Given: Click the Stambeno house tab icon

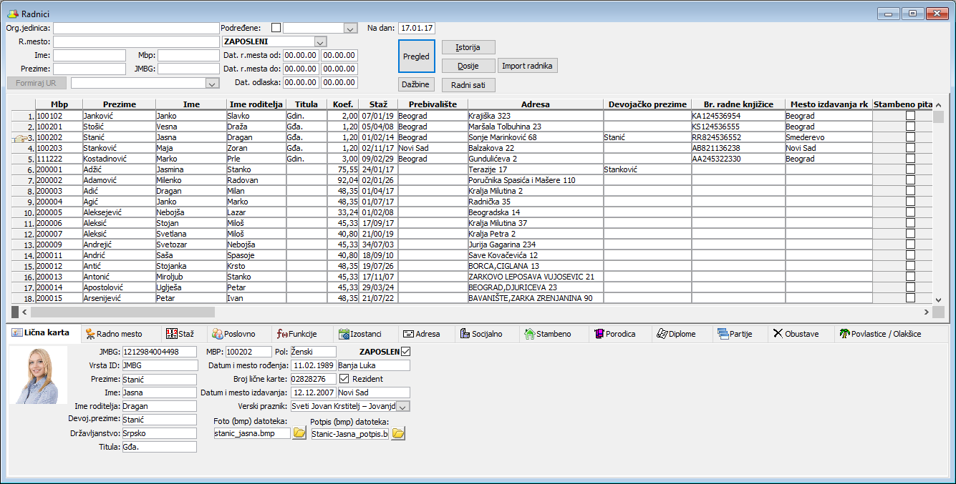Looking at the screenshot, I should coord(530,334).
